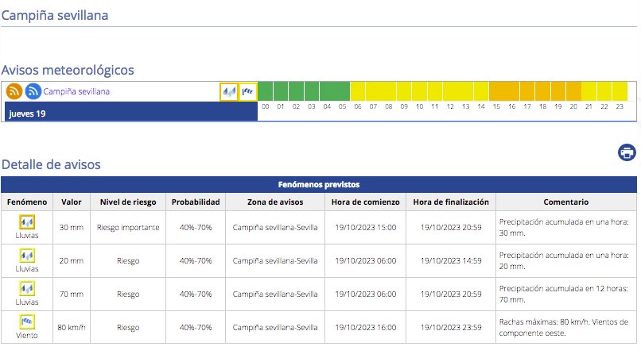Click the Nivel de riesgo column header
641x358 pixels.
(128, 202)
